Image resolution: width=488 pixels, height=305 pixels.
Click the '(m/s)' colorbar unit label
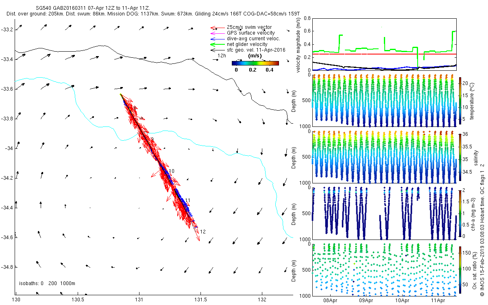(255, 56)
